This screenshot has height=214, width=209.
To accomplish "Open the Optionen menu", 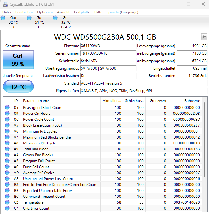I will [45, 12].
